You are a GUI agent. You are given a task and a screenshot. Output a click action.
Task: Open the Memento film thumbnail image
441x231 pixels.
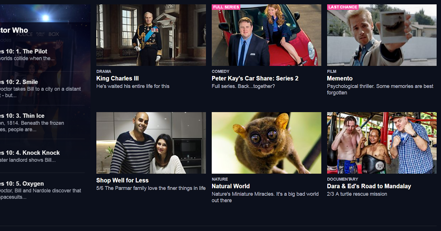point(382,35)
